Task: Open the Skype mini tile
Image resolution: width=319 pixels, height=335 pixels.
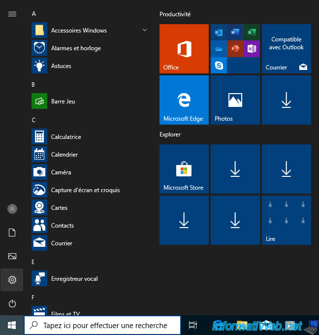Action: point(219,66)
